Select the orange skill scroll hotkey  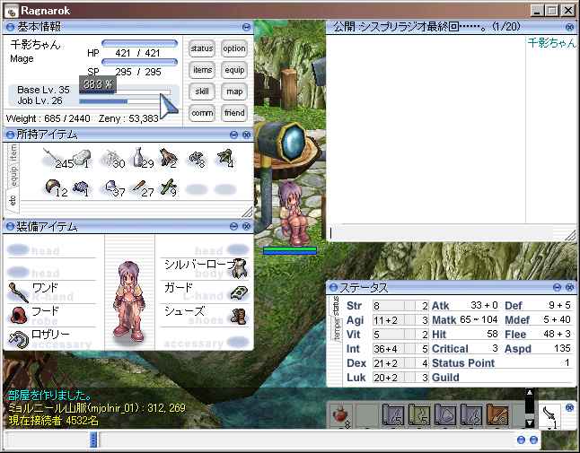(x=497, y=414)
